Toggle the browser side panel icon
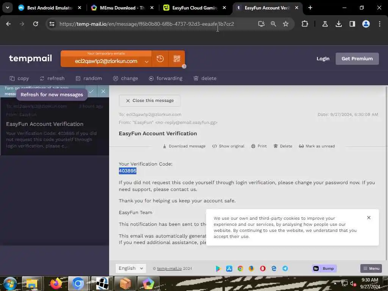Viewport: 388px width, 291px height. 352,24
